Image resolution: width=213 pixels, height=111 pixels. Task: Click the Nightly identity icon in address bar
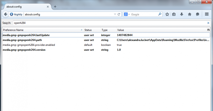tap(16, 14)
